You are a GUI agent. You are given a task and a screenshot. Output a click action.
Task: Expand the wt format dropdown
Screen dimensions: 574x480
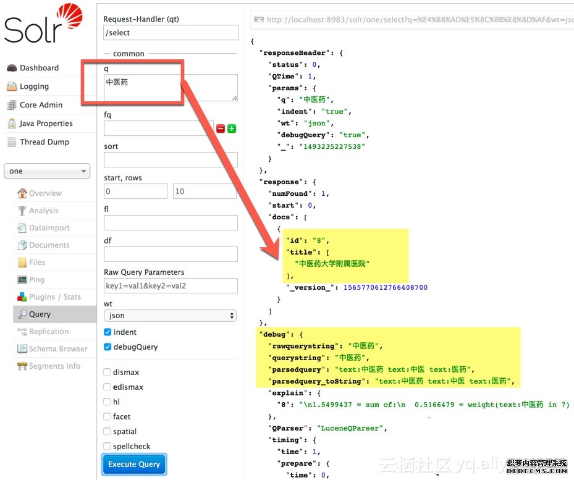171,316
